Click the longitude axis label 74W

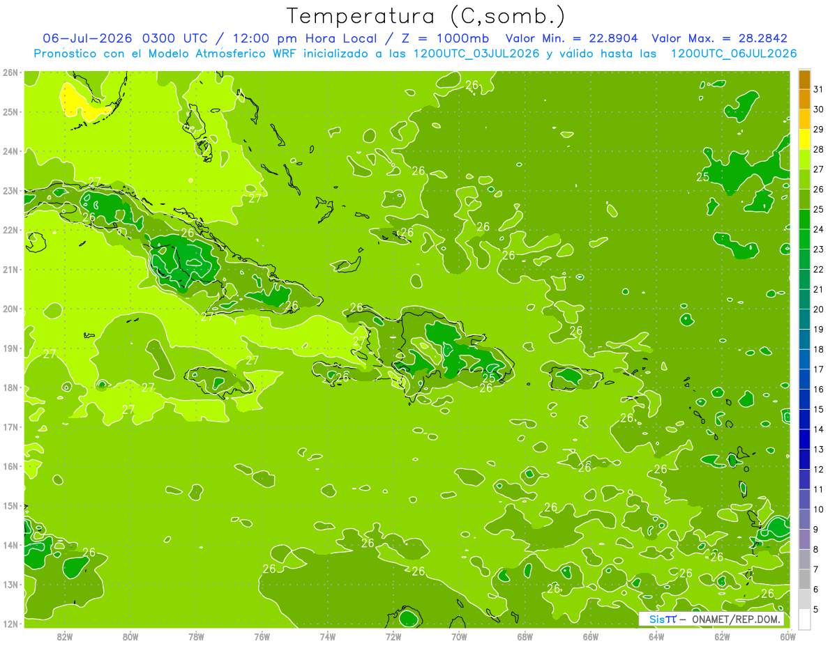(x=327, y=636)
